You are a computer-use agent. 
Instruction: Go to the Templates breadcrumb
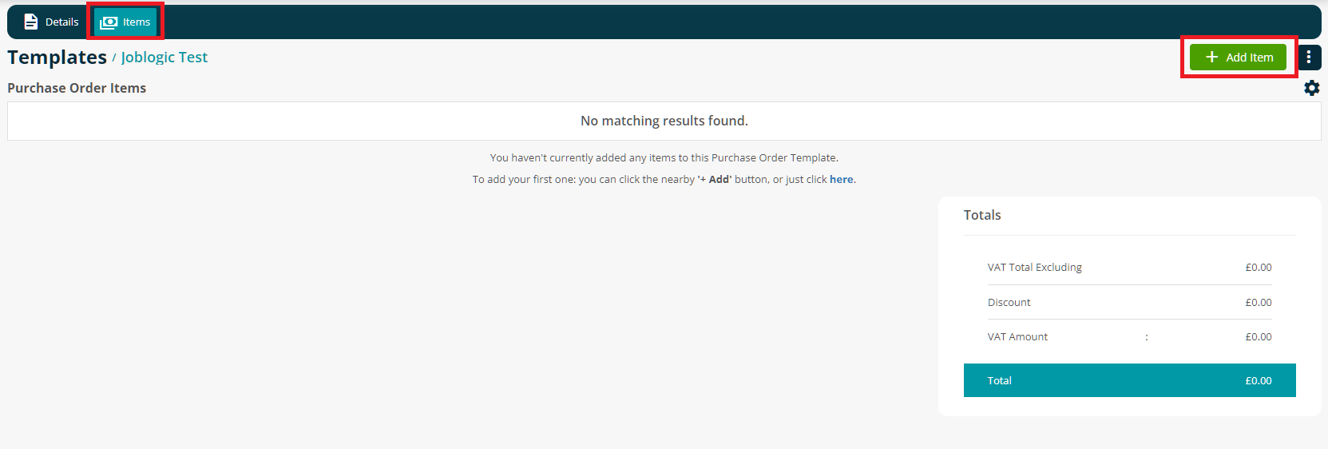(57, 58)
